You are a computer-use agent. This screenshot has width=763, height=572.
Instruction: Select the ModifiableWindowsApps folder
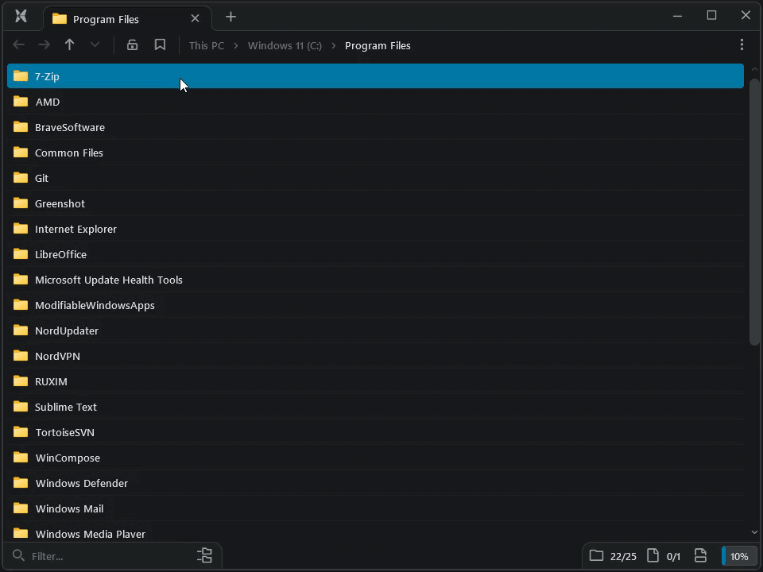point(375,305)
